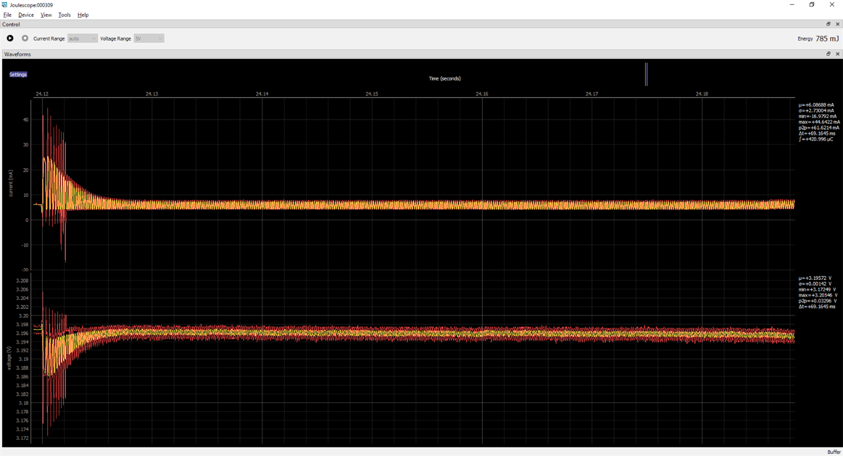
Task: Open the View menu
Action: (46, 15)
